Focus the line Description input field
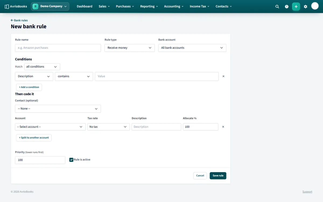The image size is (323, 202). [156, 127]
